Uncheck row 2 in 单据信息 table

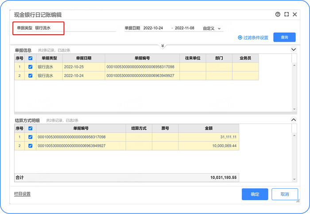[30, 76]
